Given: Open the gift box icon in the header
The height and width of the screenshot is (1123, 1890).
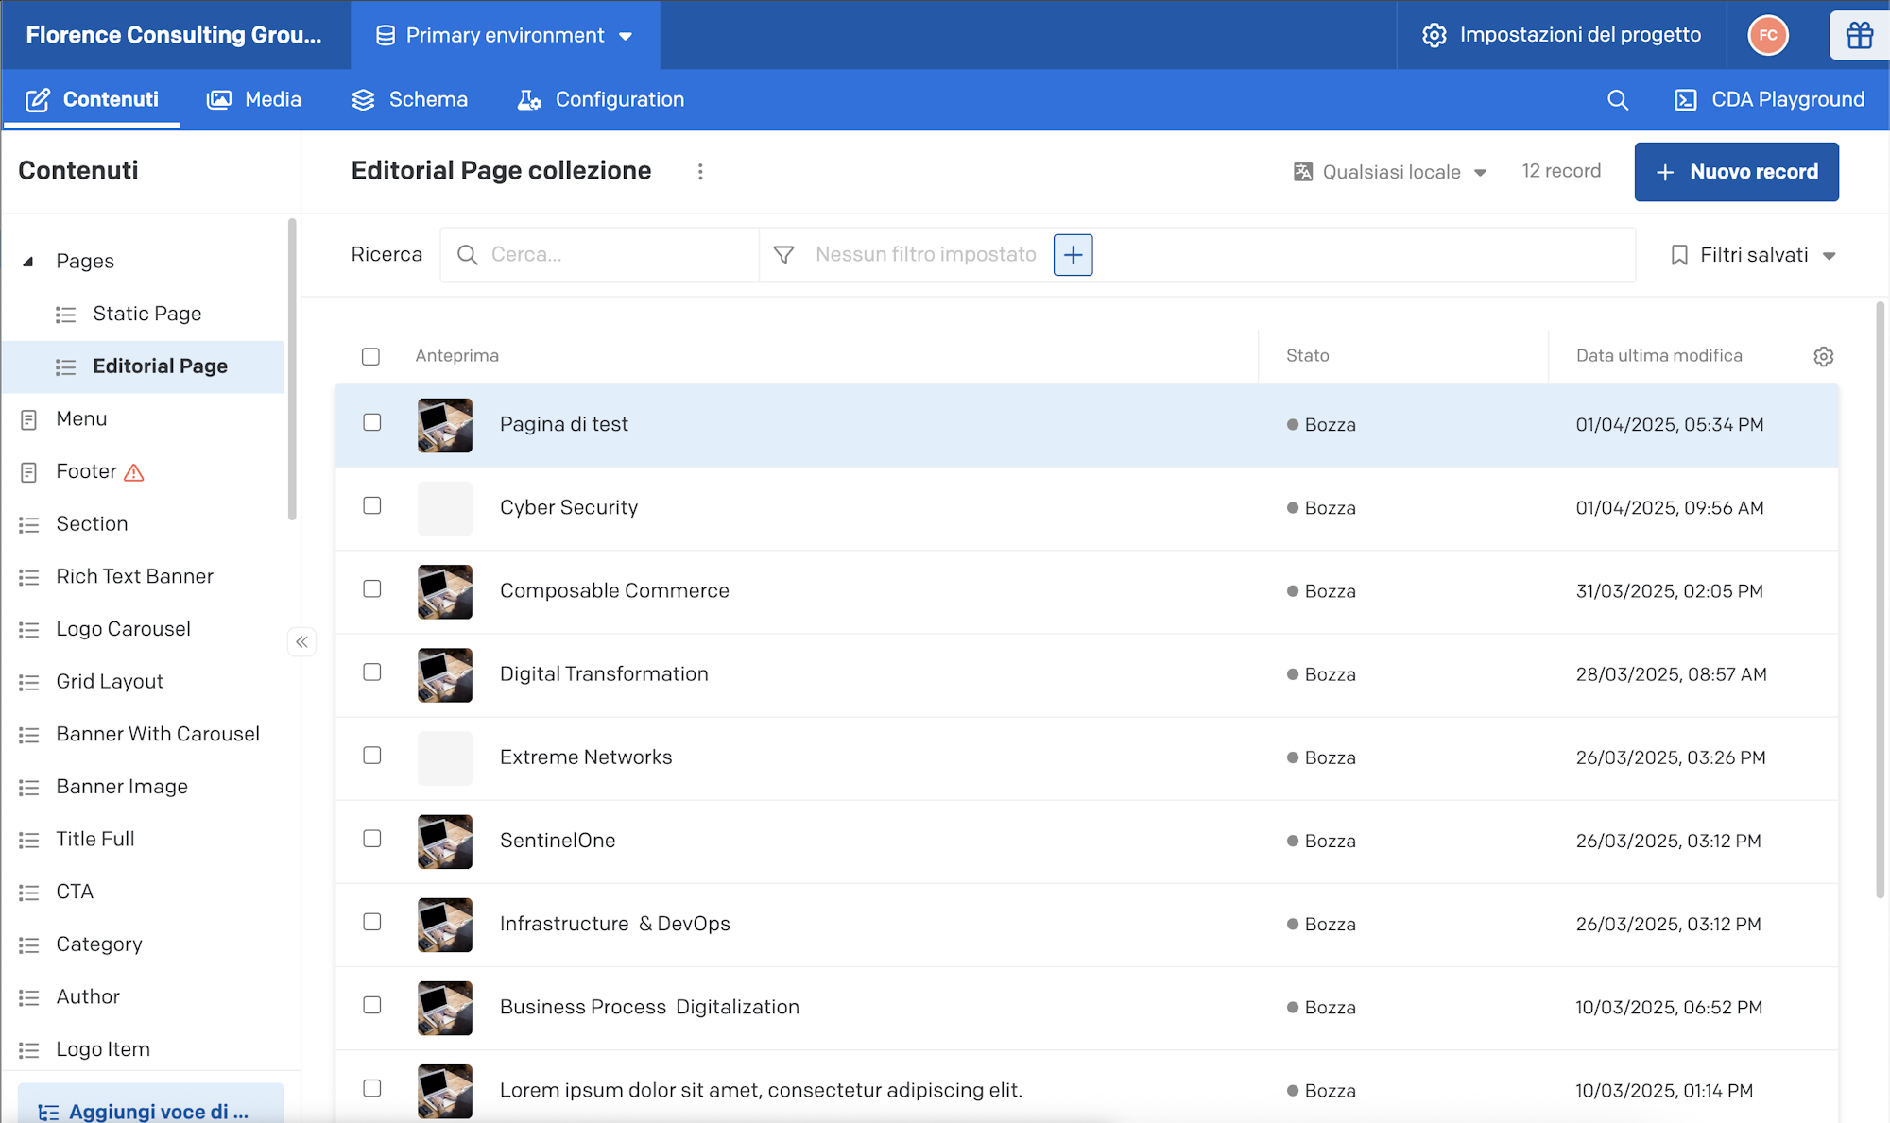Looking at the screenshot, I should [1859, 35].
